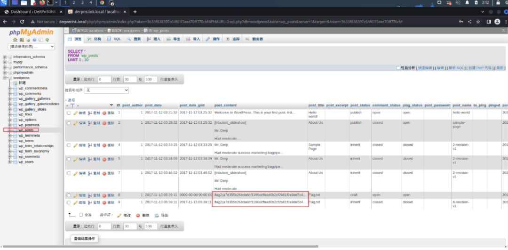Image resolution: width=508 pixels, height=250 pixels.
Task: Open the SQL tab
Action: coord(114,39)
